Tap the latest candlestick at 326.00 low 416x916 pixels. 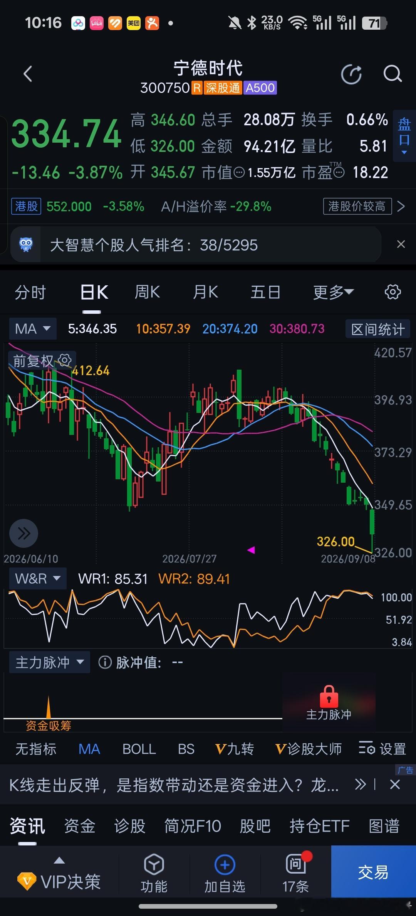pos(372,530)
